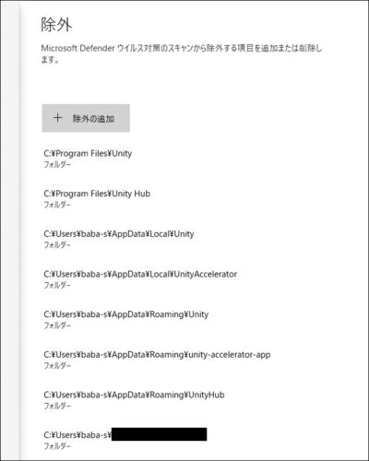
Task: Click the black redaction box in last path
Action: click(x=160, y=434)
